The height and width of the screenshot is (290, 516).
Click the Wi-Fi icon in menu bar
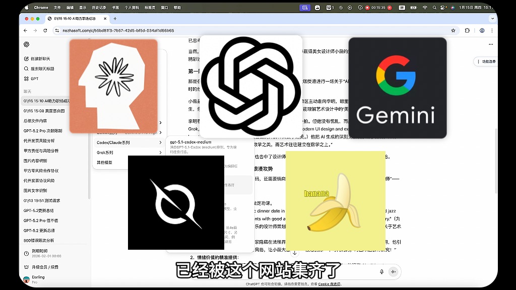[425, 8]
